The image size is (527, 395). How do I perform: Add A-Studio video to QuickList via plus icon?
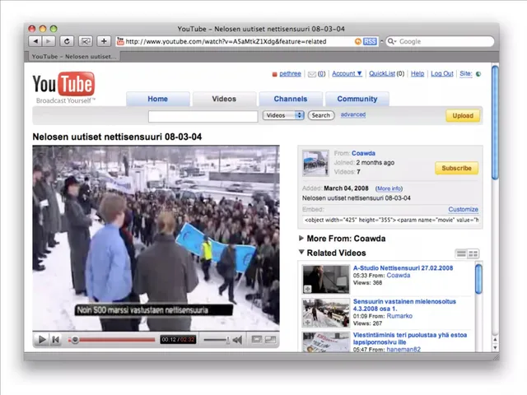(307, 289)
